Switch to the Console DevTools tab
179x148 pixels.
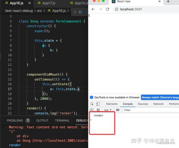pyautogui.click(x=128, y=104)
